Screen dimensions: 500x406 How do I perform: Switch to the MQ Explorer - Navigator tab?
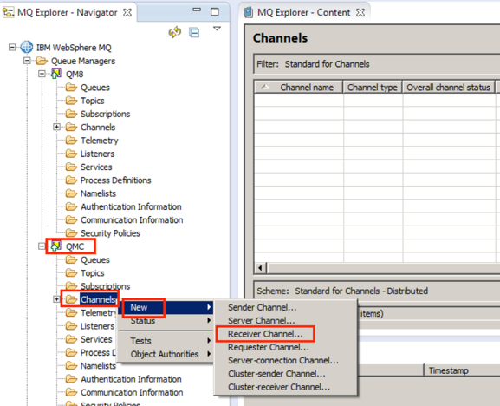click(68, 12)
